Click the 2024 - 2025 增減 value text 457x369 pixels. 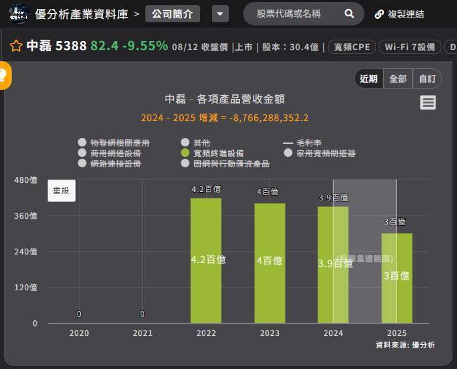tap(224, 118)
